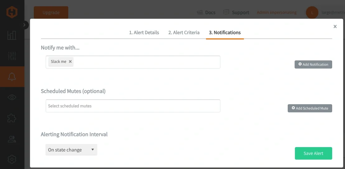Screen dimensions: 345x169
Task: Open the Docs link
Action: pos(206,13)
